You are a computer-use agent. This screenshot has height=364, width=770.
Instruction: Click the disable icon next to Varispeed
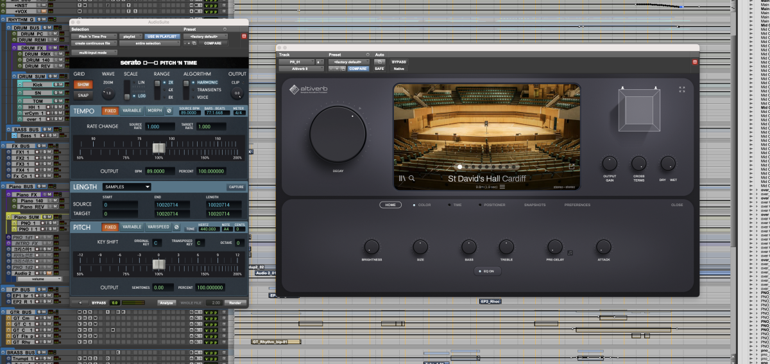click(x=176, y=227)
